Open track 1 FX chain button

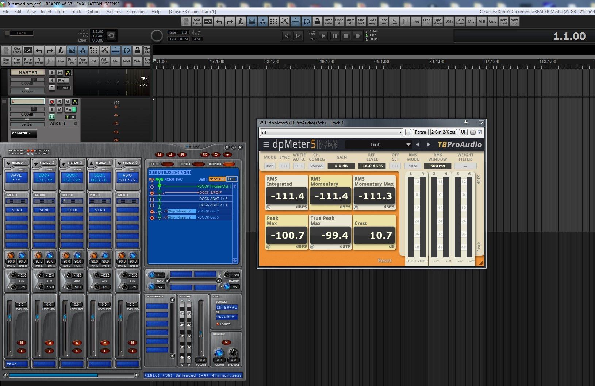[x=68, y=109]
